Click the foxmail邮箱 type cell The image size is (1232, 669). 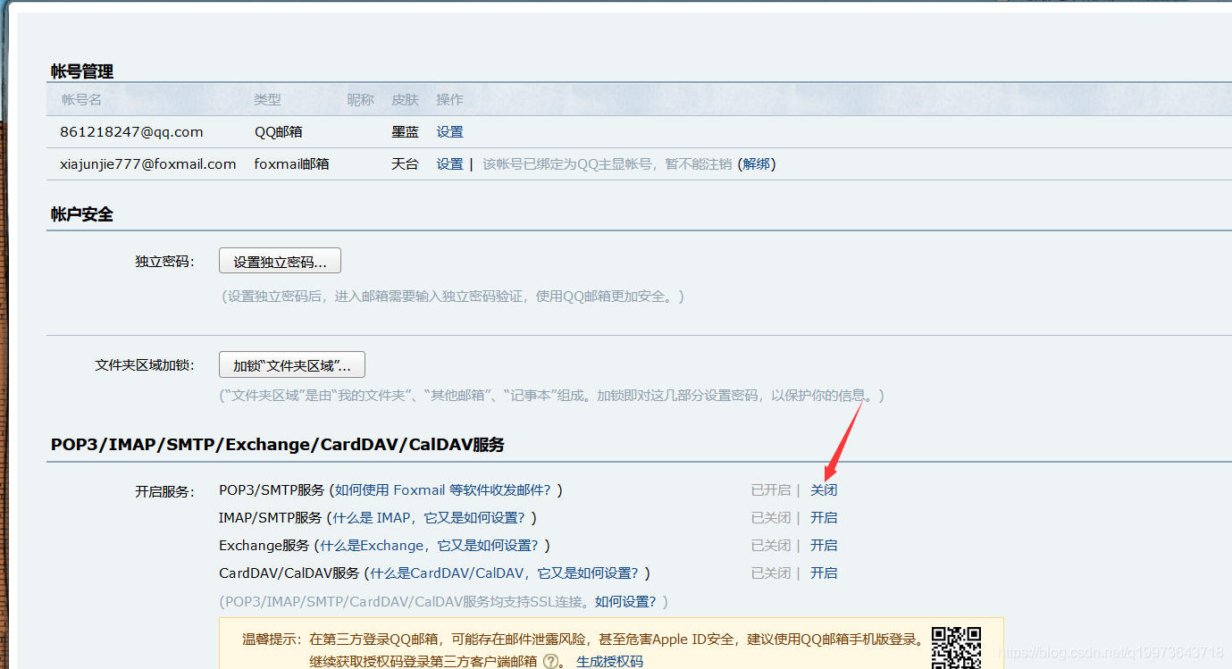click(291, 164)
